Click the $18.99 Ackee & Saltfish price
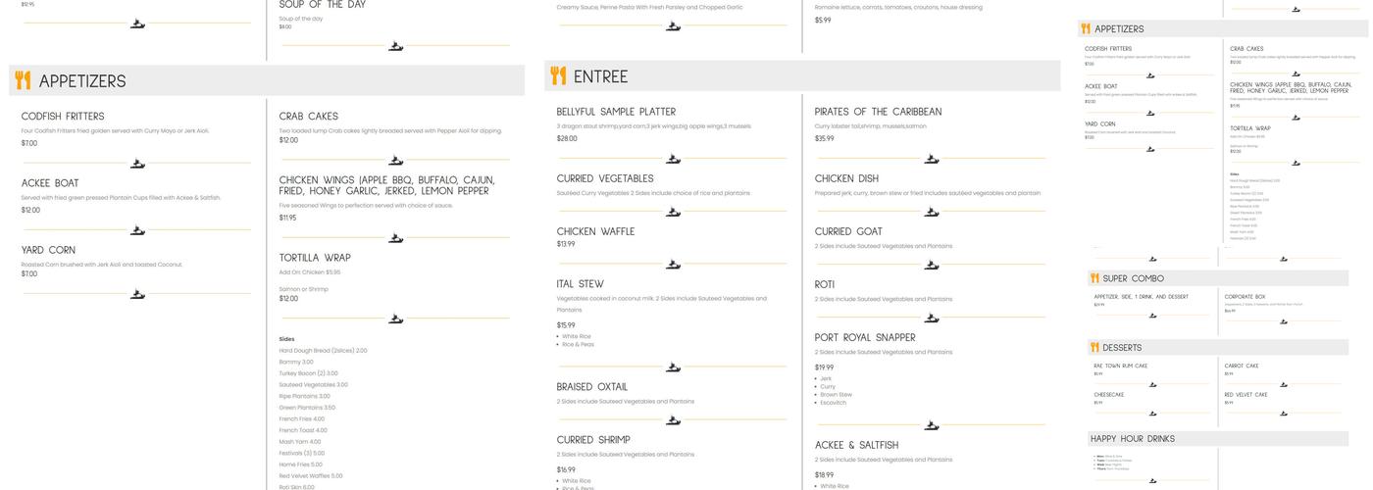The image size is (1373, 490). [824, 474]
